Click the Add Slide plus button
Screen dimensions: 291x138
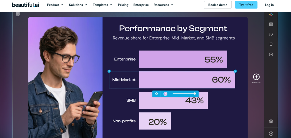coord(256,77)
